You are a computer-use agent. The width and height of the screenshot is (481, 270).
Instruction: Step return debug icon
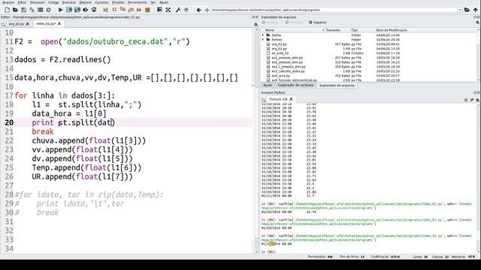point(131,10)
